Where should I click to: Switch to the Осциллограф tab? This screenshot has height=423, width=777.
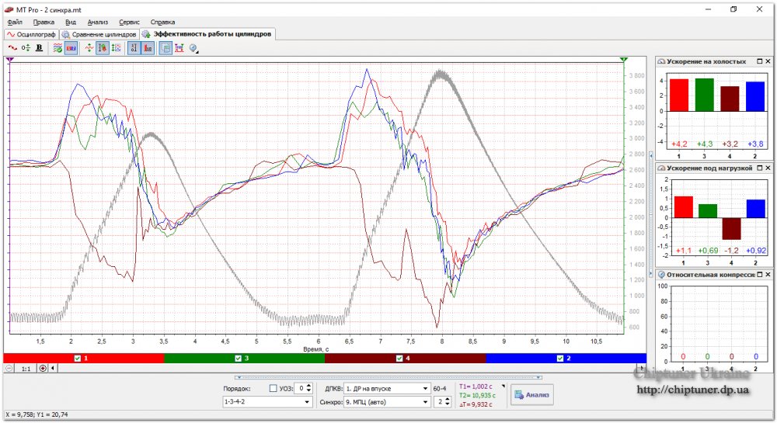click(31, 35)
